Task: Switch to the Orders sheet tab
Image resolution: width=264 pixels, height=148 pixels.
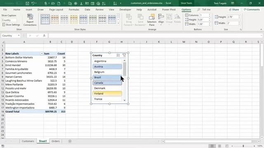Action: click(x=56, y=141)
